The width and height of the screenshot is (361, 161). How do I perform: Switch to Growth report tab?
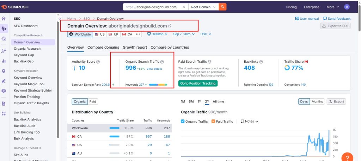coord(135,47)
